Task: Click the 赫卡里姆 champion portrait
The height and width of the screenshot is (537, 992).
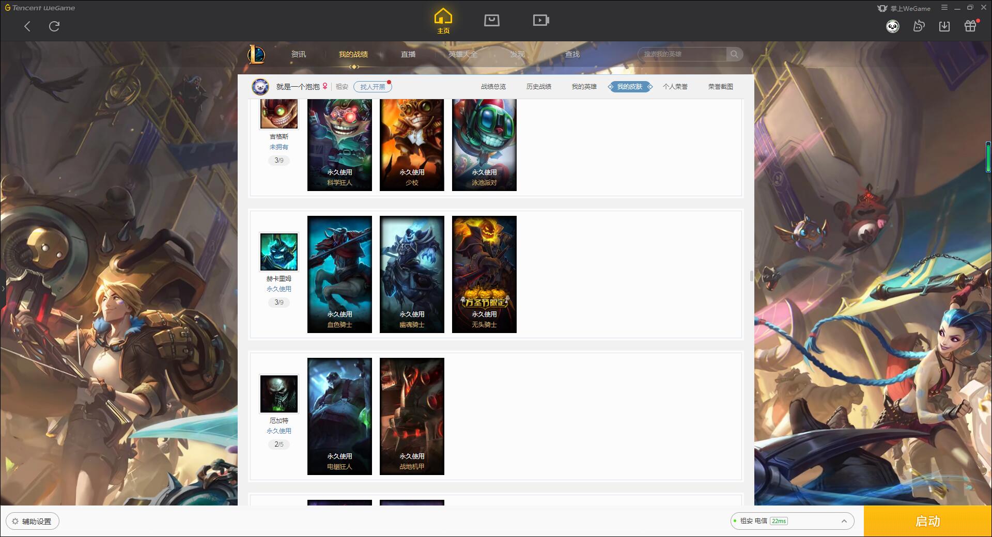Action: tap(279, 252)
